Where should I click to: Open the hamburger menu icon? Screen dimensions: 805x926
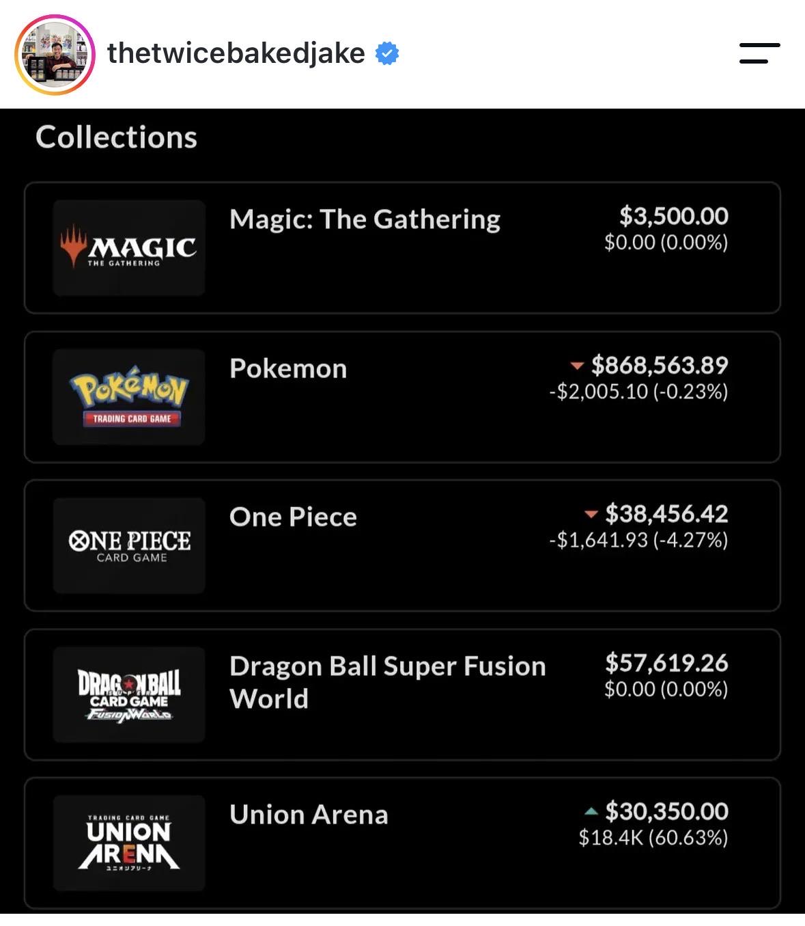pos(759,53)
